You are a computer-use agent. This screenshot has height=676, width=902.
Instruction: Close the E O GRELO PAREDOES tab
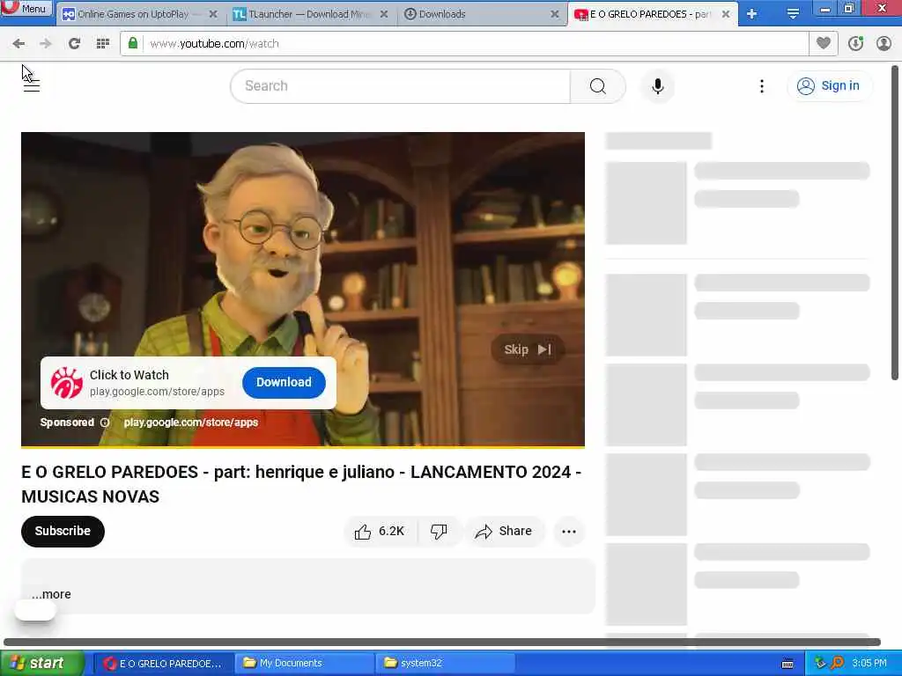pyautogui.click(x=726, y=14)
